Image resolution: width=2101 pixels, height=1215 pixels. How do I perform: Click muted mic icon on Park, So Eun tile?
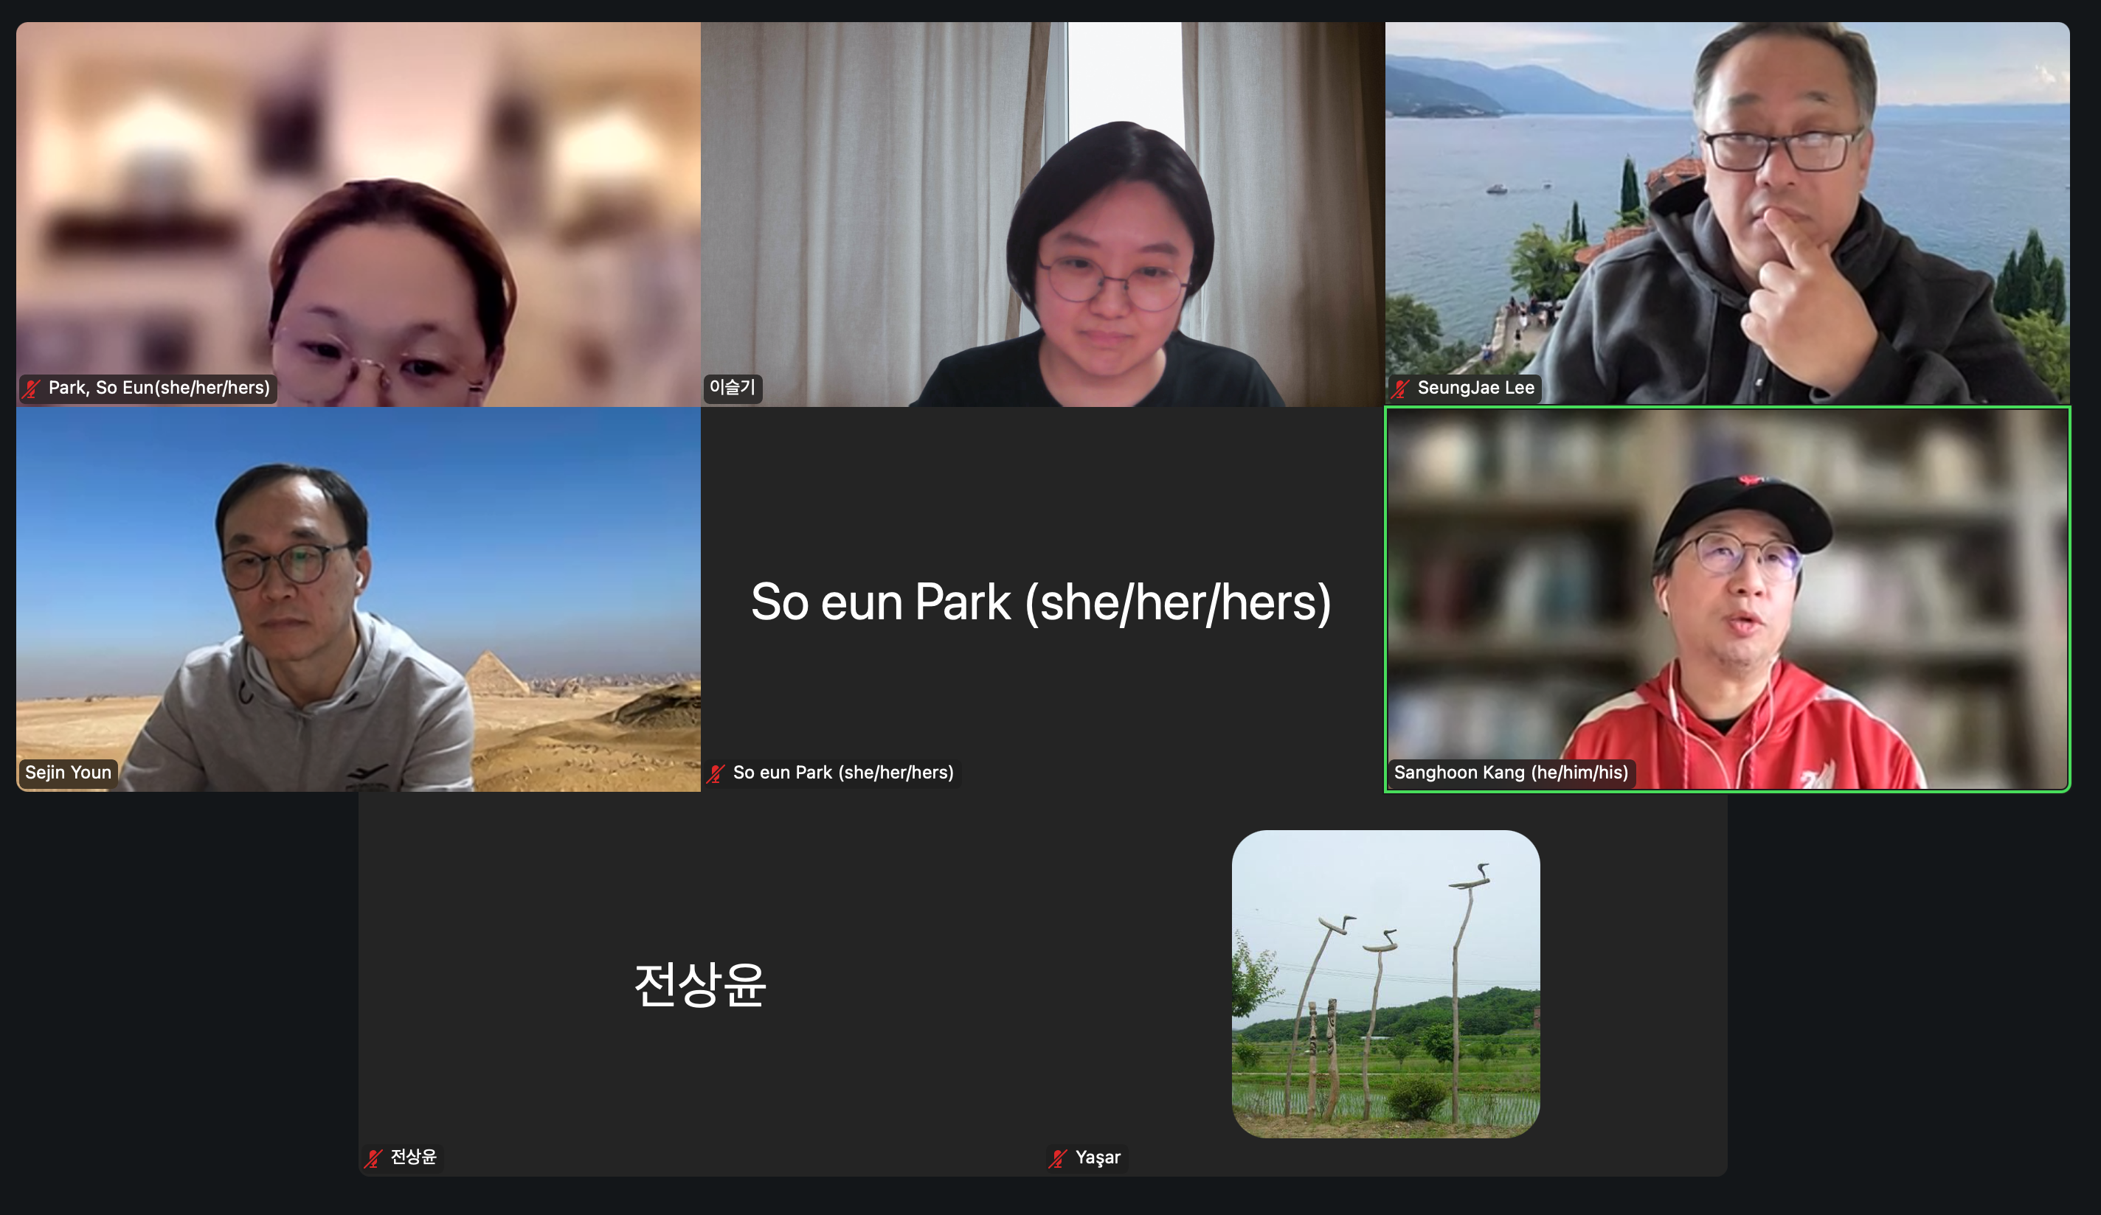coord(32,389)
